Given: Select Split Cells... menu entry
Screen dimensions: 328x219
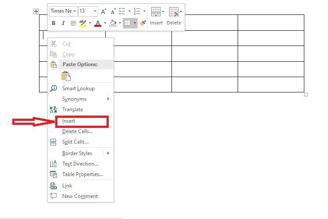Looking at the screenshot, I should (81, 142).
